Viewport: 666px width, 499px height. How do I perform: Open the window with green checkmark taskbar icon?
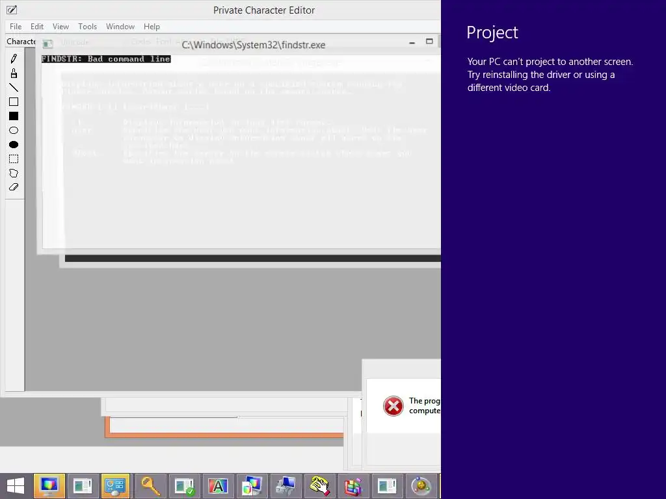pos(184,486)
